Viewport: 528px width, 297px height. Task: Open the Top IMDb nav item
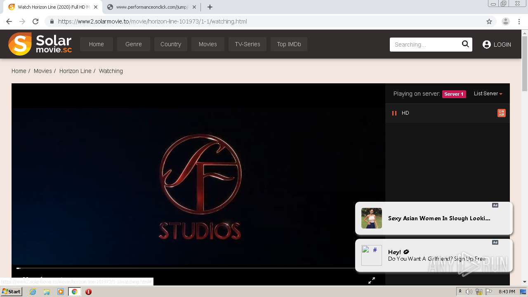tap(289, 44)
